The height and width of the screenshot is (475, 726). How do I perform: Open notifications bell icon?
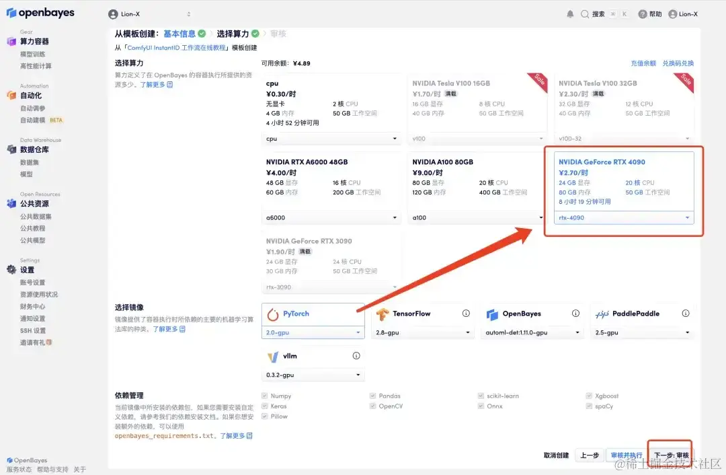pyautogui.click(x=570, y=14)
